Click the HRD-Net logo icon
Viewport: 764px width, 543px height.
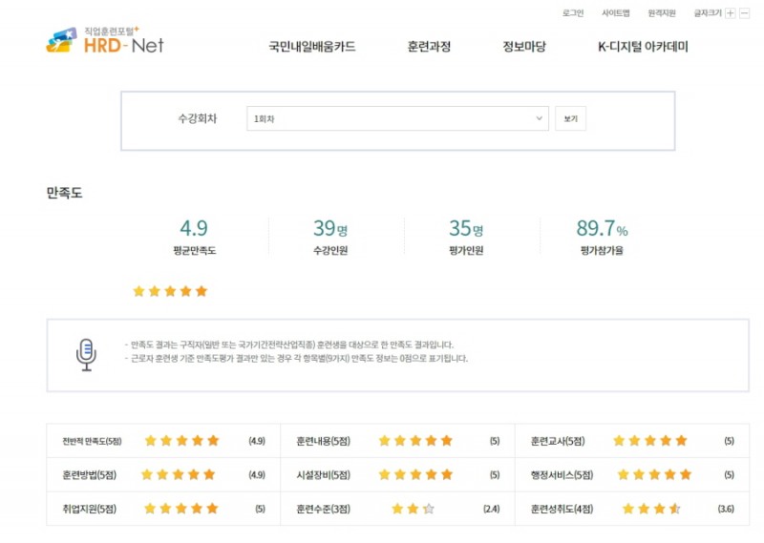pyautogui.click(x=61, y=40)
